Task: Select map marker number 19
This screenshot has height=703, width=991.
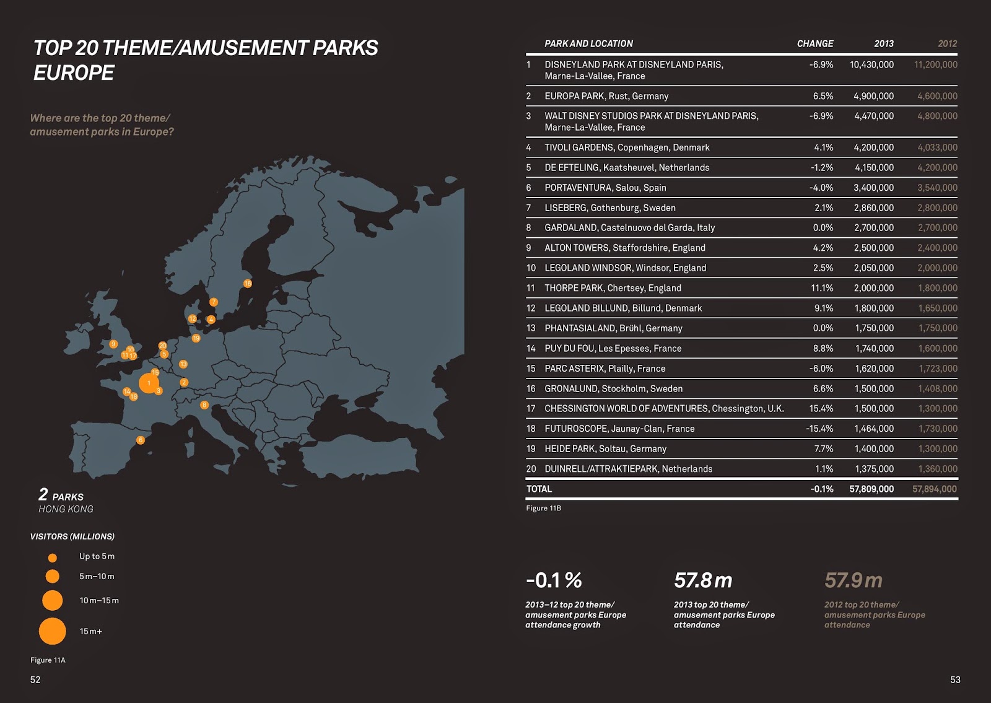Action: [196, 338]
